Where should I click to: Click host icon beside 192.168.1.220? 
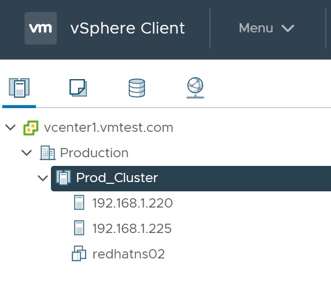(79, 202)
